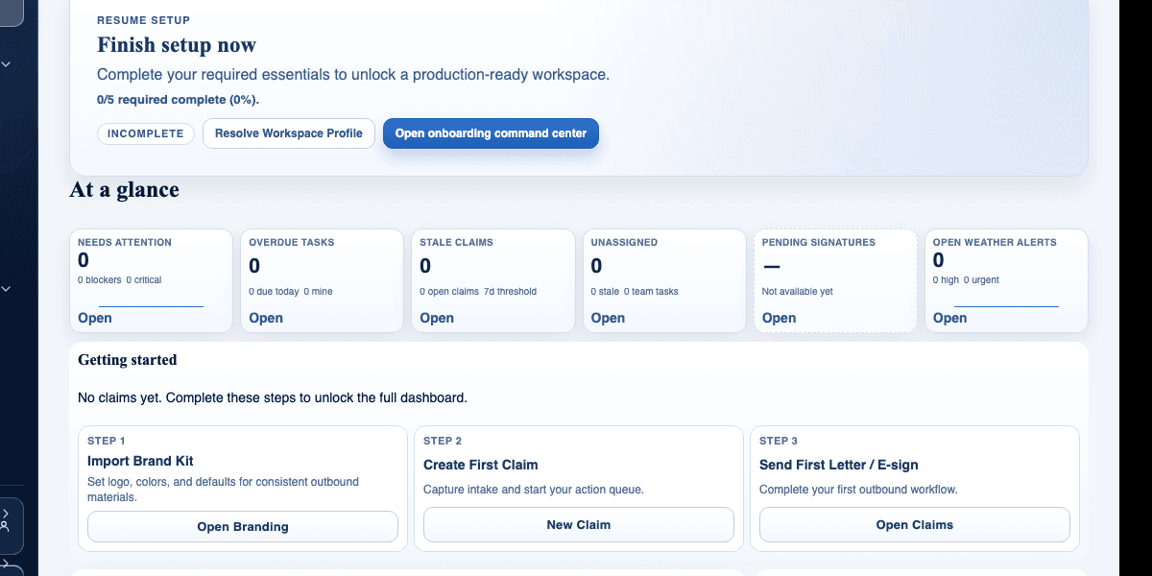This screenshot has height=576, width=1152.
Task: Select the Create First Claim step title
Action: (x=481, y=465)
